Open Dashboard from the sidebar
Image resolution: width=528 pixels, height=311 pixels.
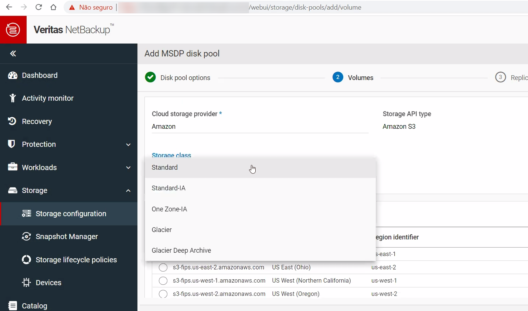point(40,75)
